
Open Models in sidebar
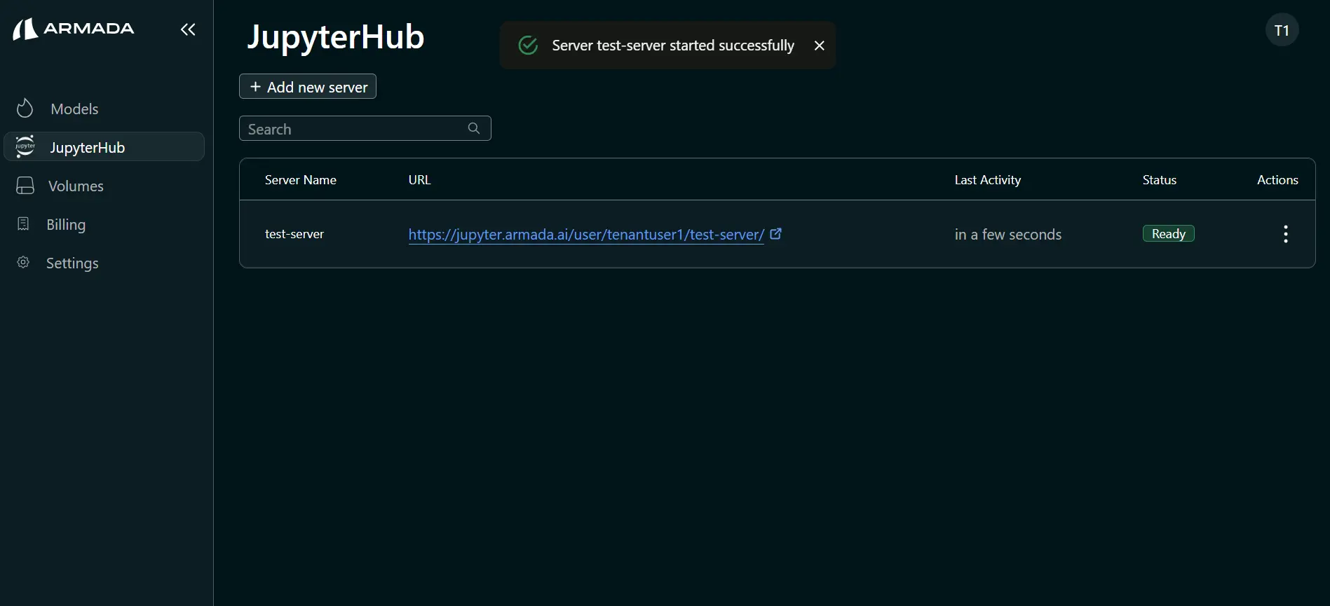coord(104,109)
